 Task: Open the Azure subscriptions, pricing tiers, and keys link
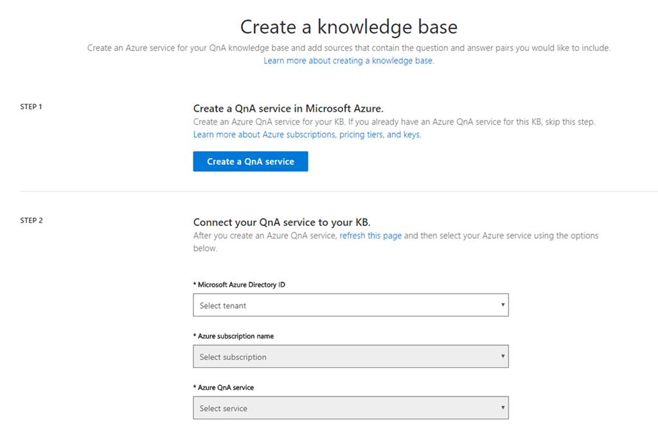[x=307, y=135]
